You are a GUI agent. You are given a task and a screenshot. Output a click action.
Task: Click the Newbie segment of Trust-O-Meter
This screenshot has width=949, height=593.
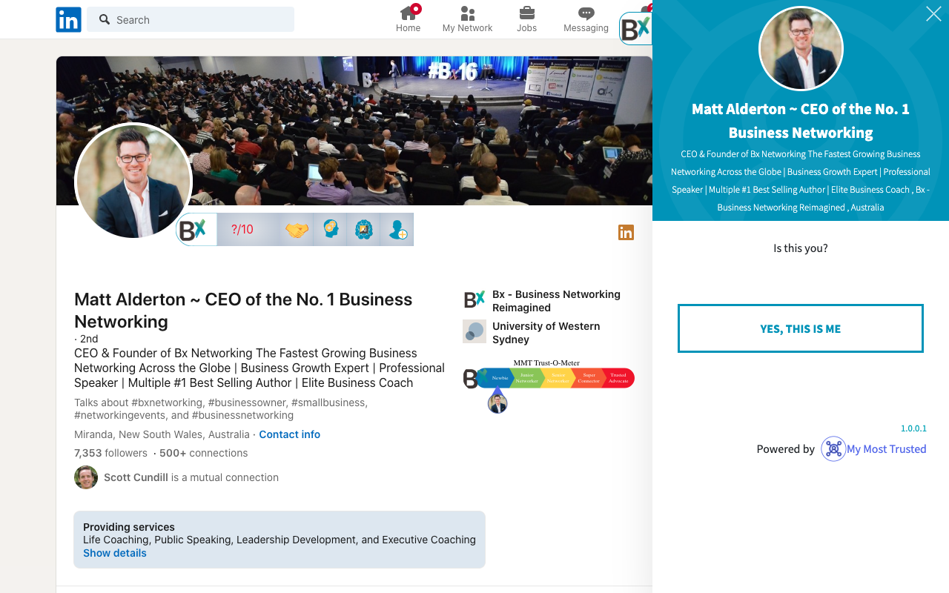(500, 378)
